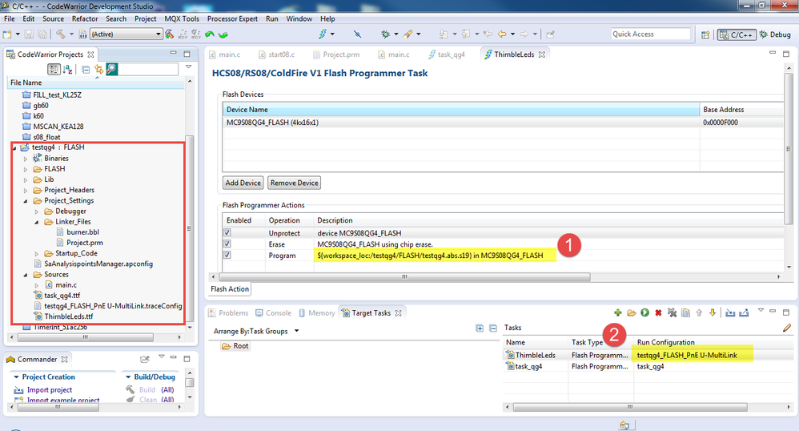Select the Root task group folder
Screen dimensions: 799x431
coord(235,346)
